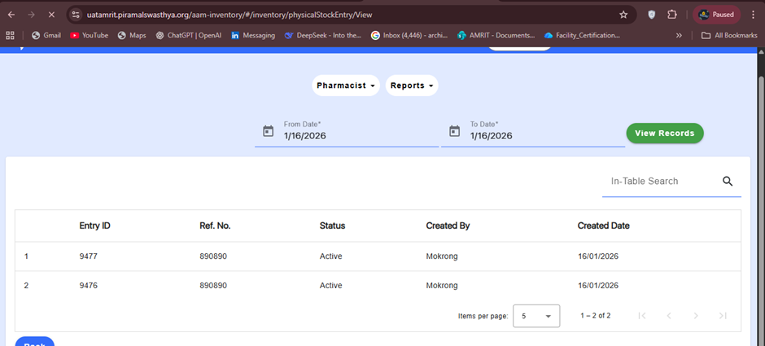765x346 pixels.
Task: Open the YouTube bookmark
Action: pos(89,35)
